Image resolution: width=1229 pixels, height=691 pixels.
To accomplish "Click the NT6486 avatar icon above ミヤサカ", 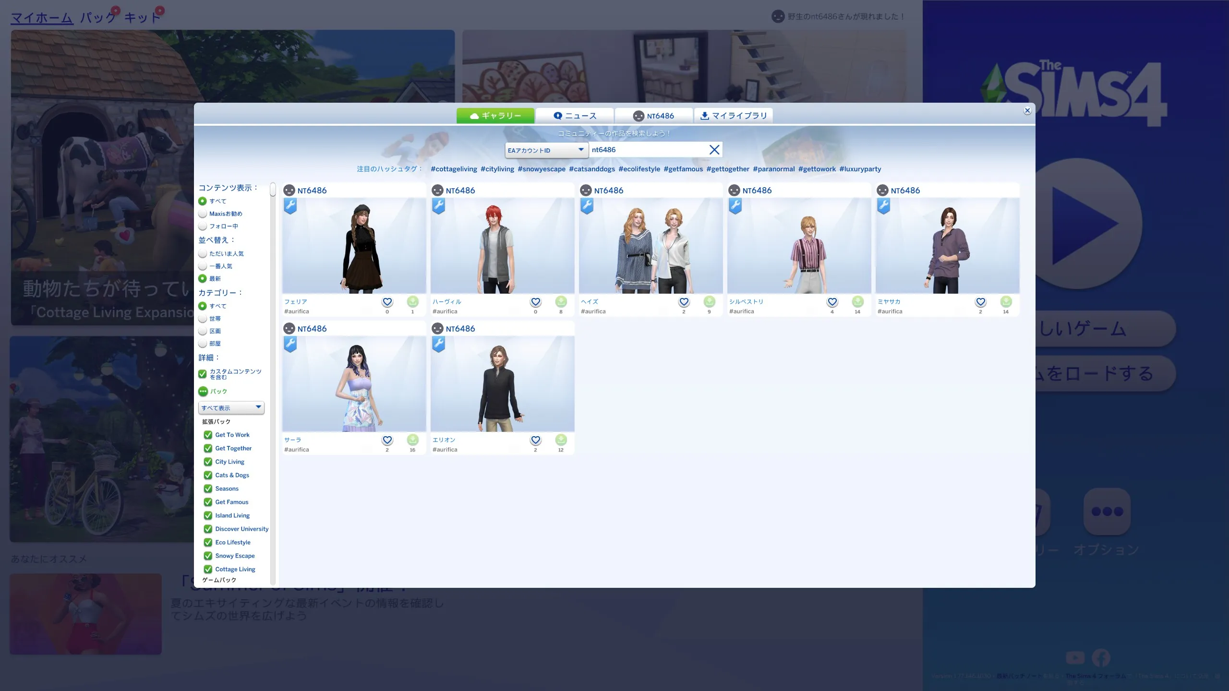I will [x=882, y=191].
